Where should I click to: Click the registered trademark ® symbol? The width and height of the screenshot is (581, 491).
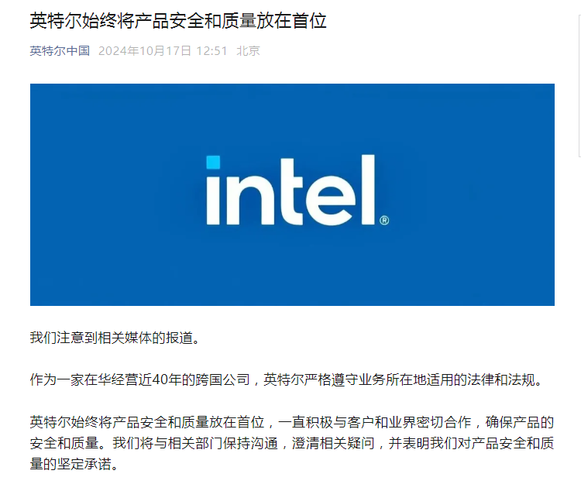click(384, 221)
